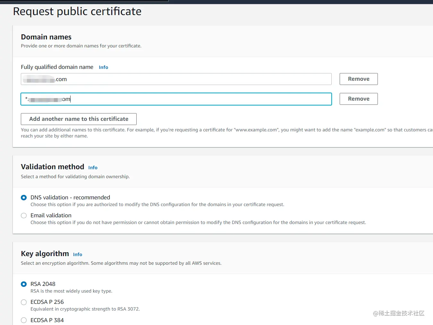The width and height of the screenshot is (433, 325).
Task: Click the watermark text in the bottom corner
Action: click(x=398, y=313)
